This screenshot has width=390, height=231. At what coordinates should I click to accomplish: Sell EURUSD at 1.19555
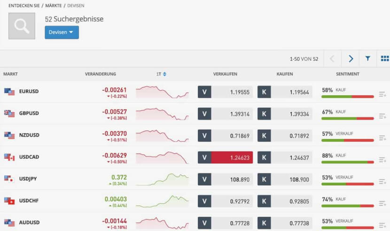(226, 92)
